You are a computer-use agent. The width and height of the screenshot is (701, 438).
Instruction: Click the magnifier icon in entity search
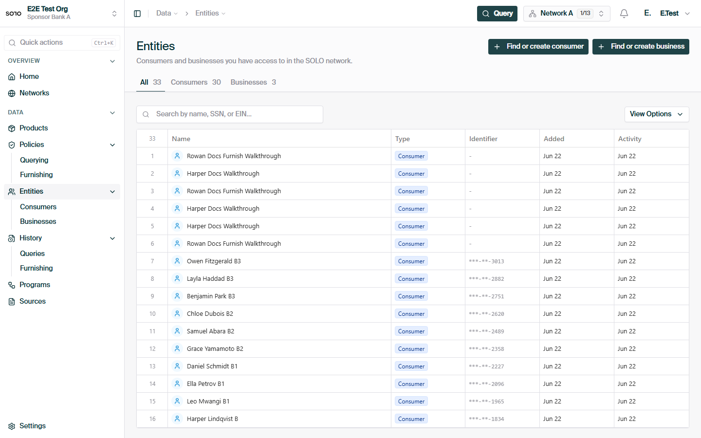(x=146, y=114)
